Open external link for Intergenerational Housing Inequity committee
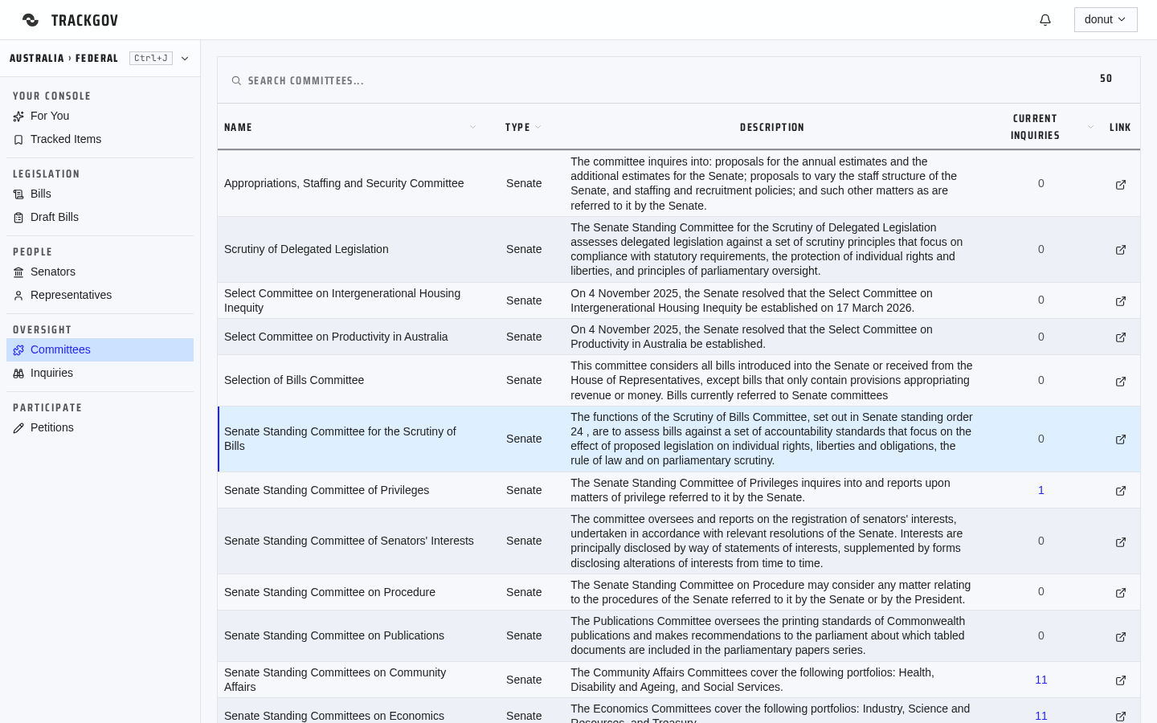Screen dimensions: 1157x723 pos(1121,301)
